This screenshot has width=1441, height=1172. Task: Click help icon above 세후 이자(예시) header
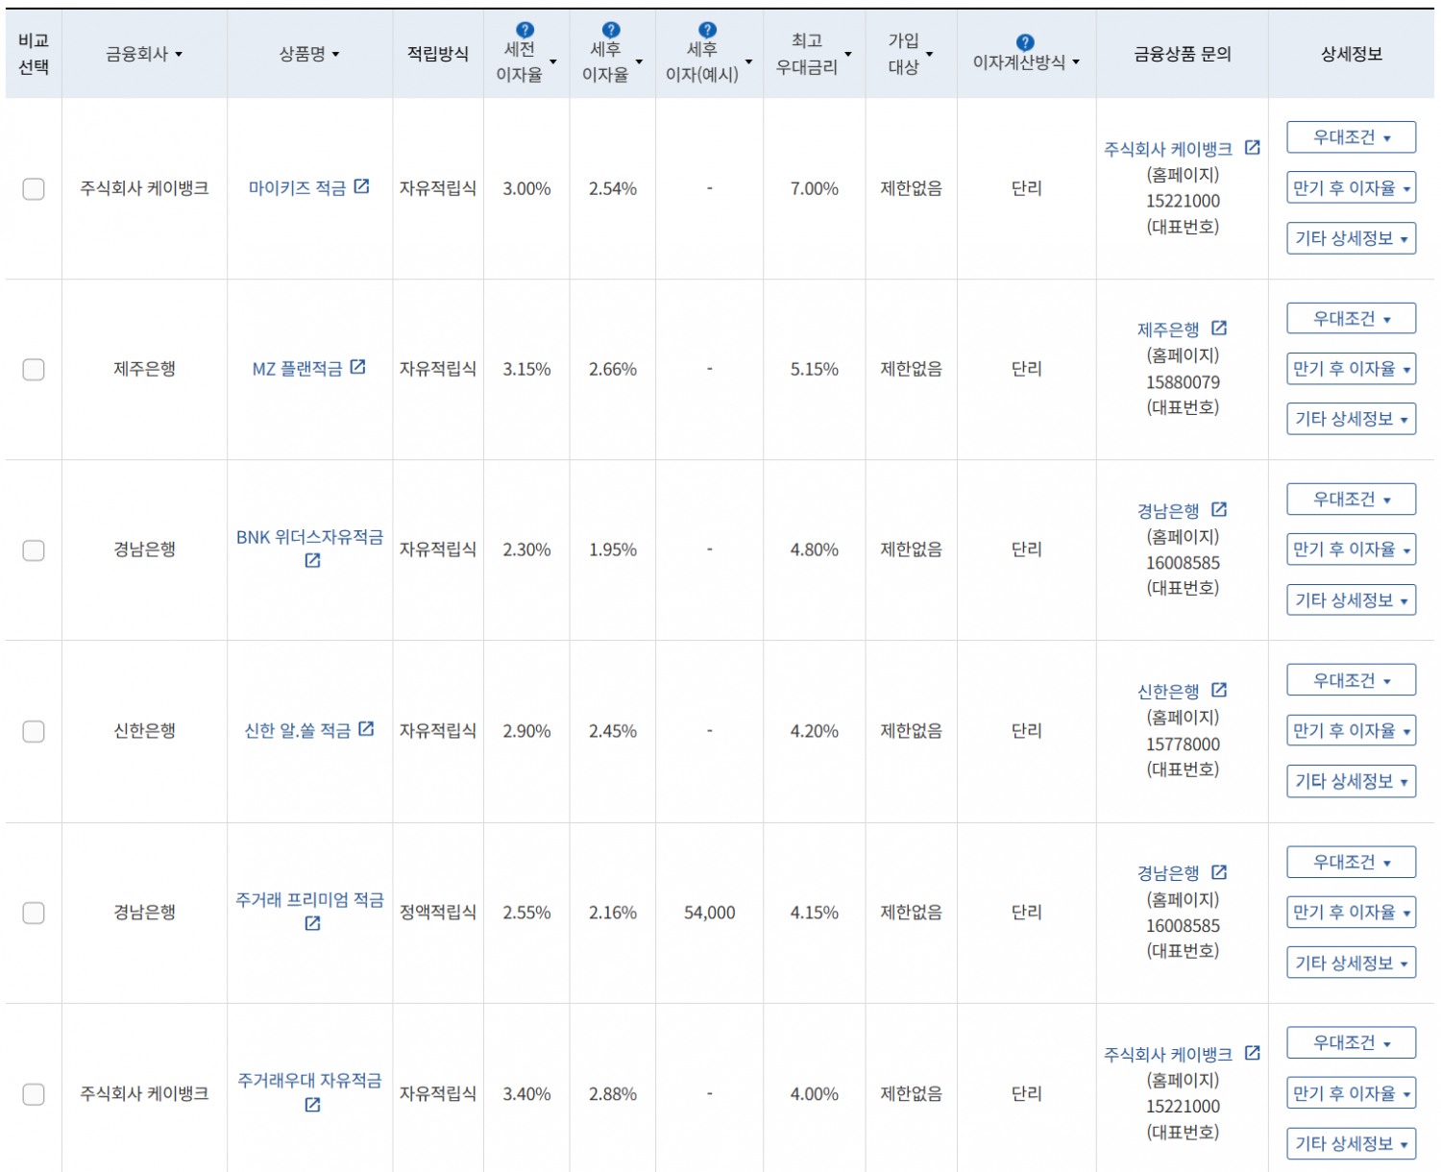pyautogui.click(x=707, y=30)
